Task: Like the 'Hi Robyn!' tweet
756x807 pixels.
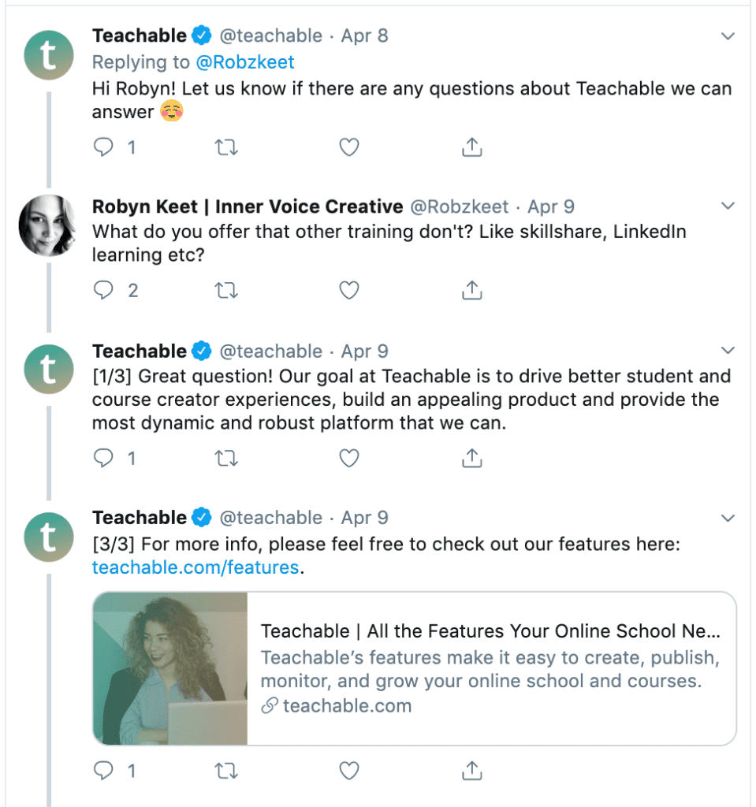Action: click(349, 147)
